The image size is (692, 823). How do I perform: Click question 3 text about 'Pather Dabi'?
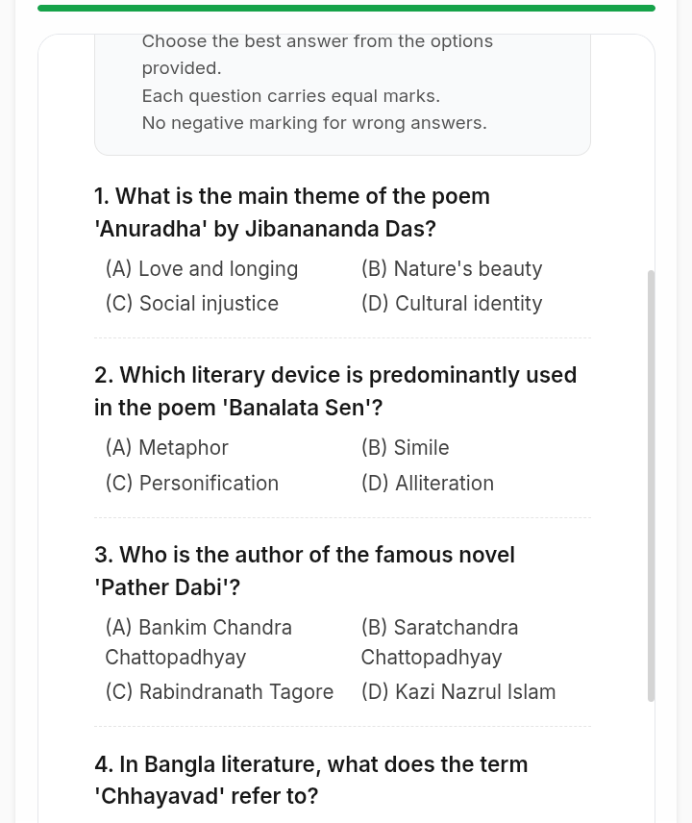click(305, 571)
